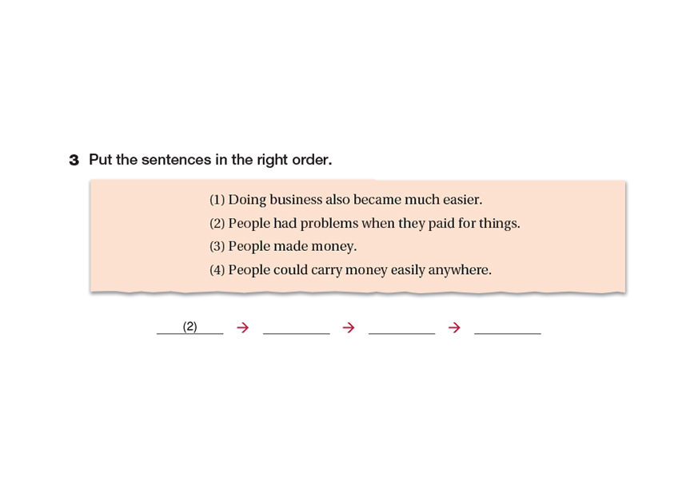Viewport: 698px width, 489px height.
Task: Select sentence 'People could carry money easily anywhere.'
Action: [360, 270]
